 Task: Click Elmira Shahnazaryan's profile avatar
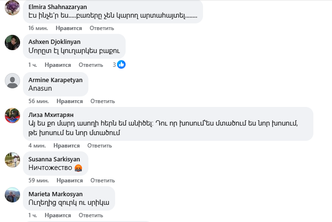point(12,7)
